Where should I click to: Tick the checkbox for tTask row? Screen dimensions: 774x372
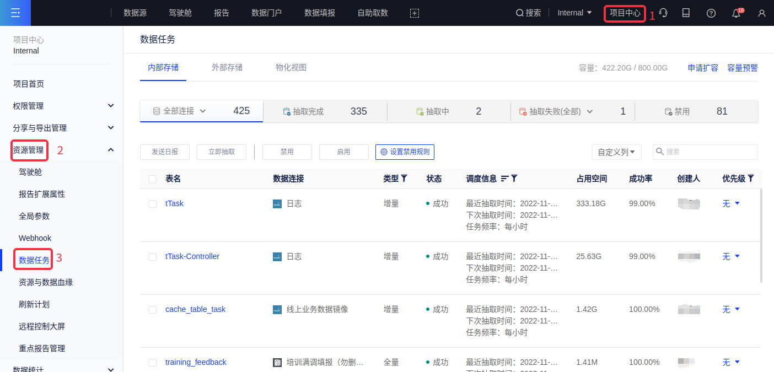153,204
